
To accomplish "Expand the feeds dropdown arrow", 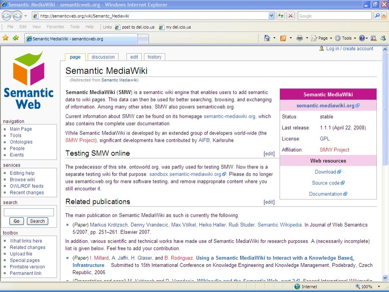I will click(291, 38).
